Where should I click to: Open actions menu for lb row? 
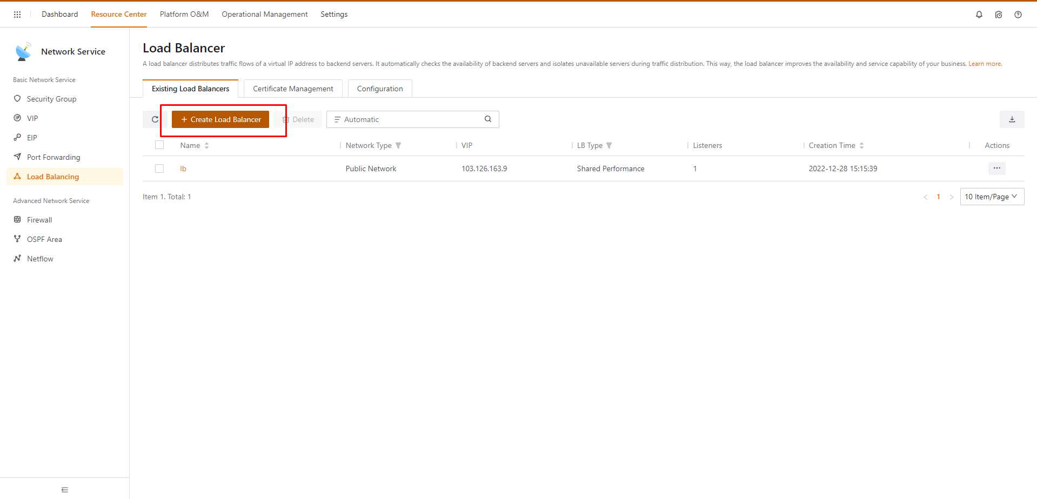(x=996, y=168)
